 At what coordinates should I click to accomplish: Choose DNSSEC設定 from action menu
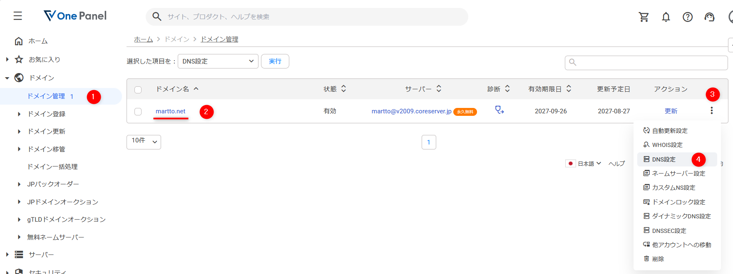tap(677, 231)
